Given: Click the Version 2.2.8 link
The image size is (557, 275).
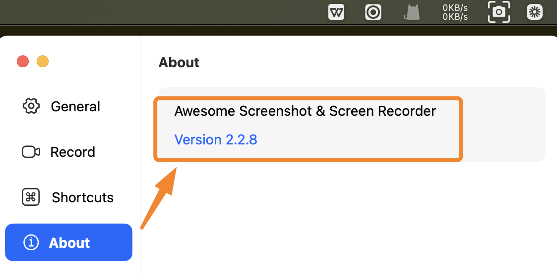Looking at the screenshot, I should [x=216, y=139].
